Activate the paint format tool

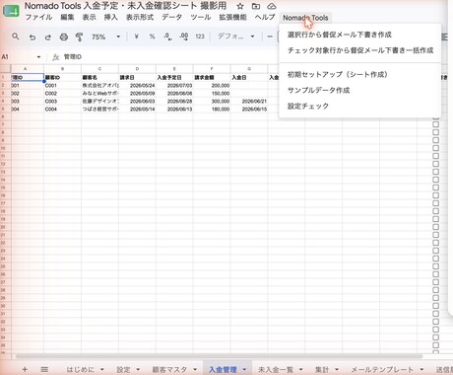79,37
